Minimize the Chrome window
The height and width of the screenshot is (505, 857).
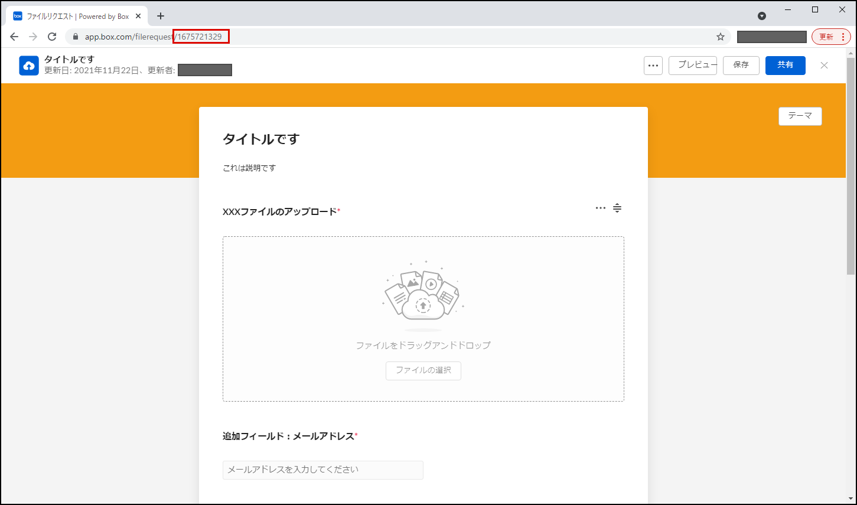(788, 9)
